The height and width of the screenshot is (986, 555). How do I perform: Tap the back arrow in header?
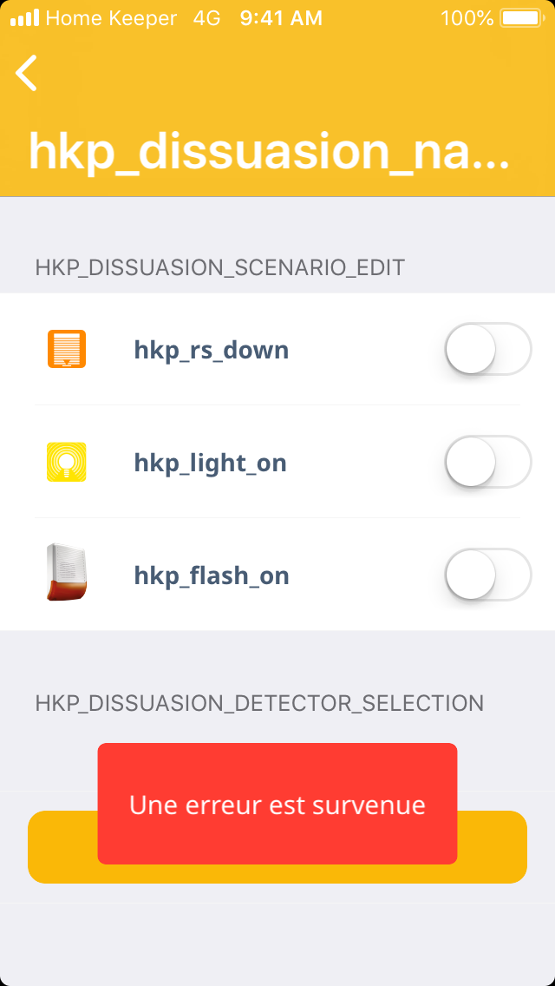(27, 73)
